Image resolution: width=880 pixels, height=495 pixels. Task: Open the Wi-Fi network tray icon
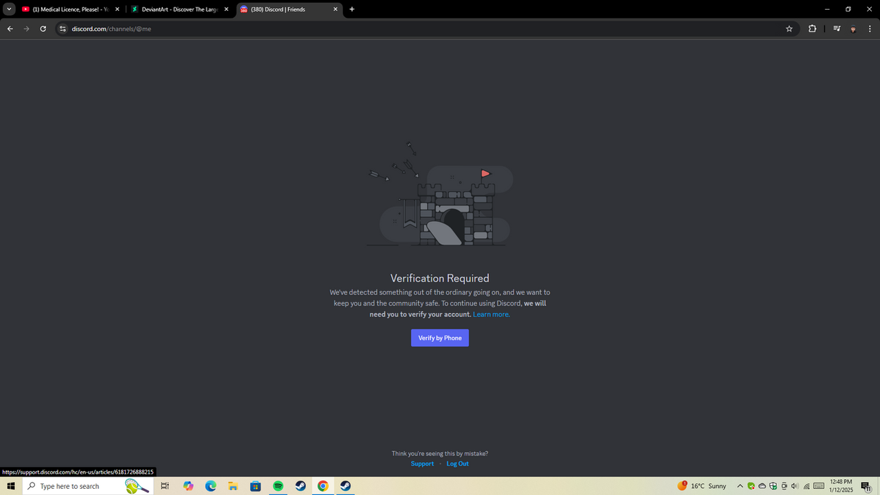pyautogui.click(x=806, y=486)
